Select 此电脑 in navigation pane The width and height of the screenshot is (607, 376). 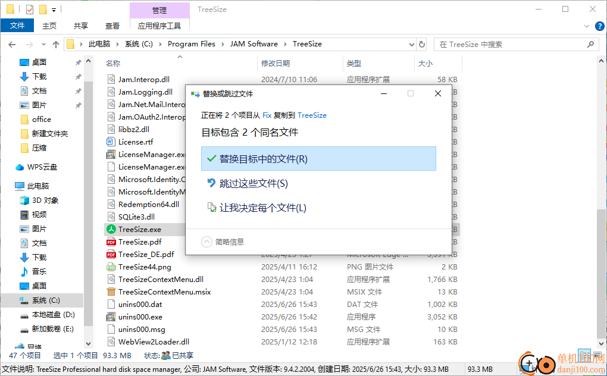point(38,186)
